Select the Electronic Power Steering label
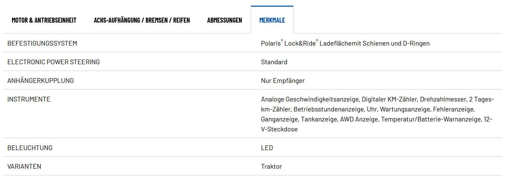 point(53,62)
